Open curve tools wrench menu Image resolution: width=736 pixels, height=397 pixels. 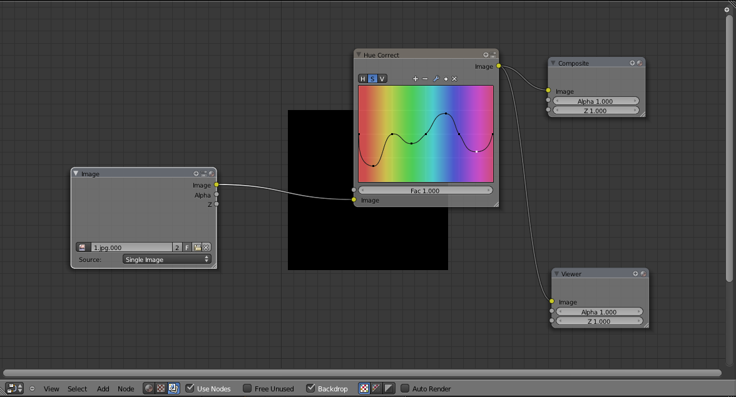pyautogui.click(x=436, y=79)
